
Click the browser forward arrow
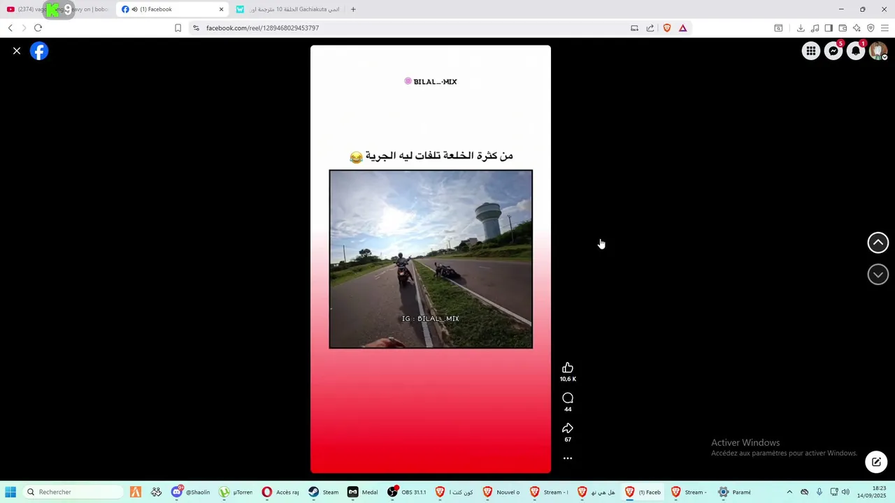[24, 28]
